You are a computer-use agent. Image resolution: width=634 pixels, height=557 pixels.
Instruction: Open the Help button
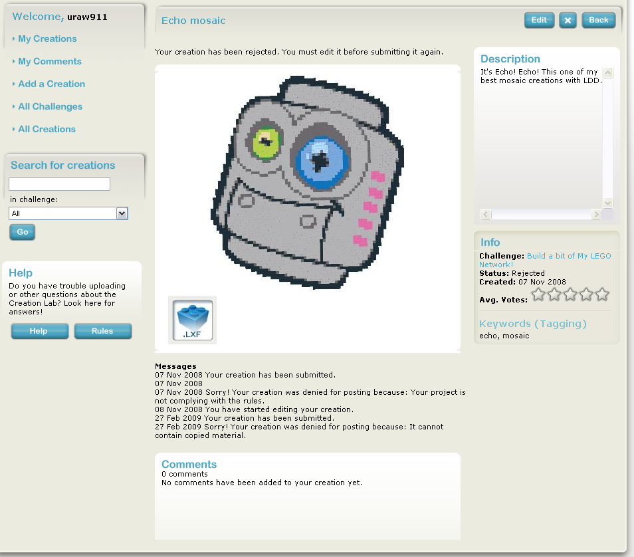coord(40,331)
